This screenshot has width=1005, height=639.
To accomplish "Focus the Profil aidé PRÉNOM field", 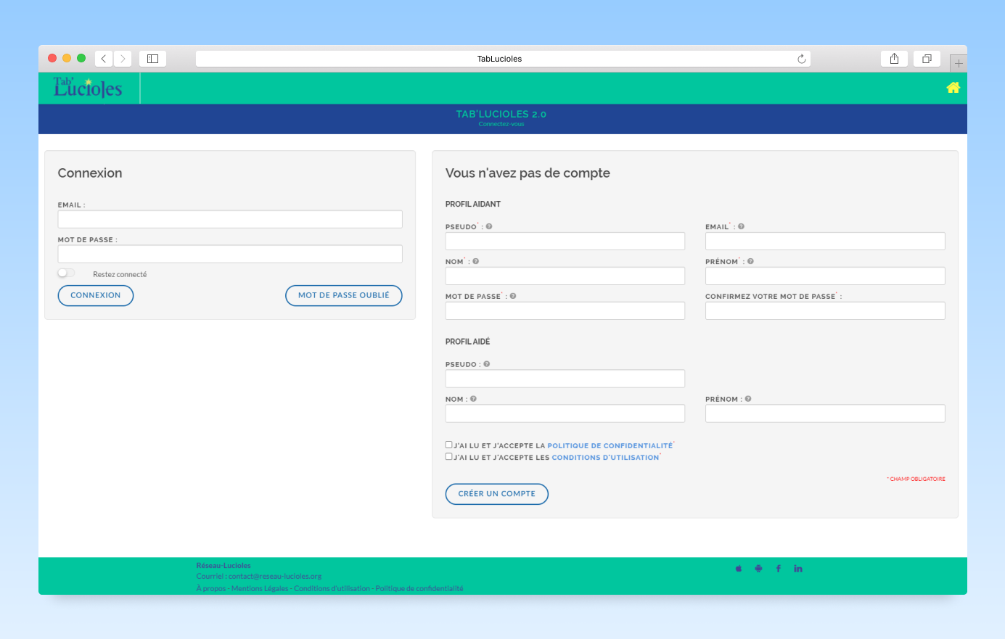I will 825,413.
